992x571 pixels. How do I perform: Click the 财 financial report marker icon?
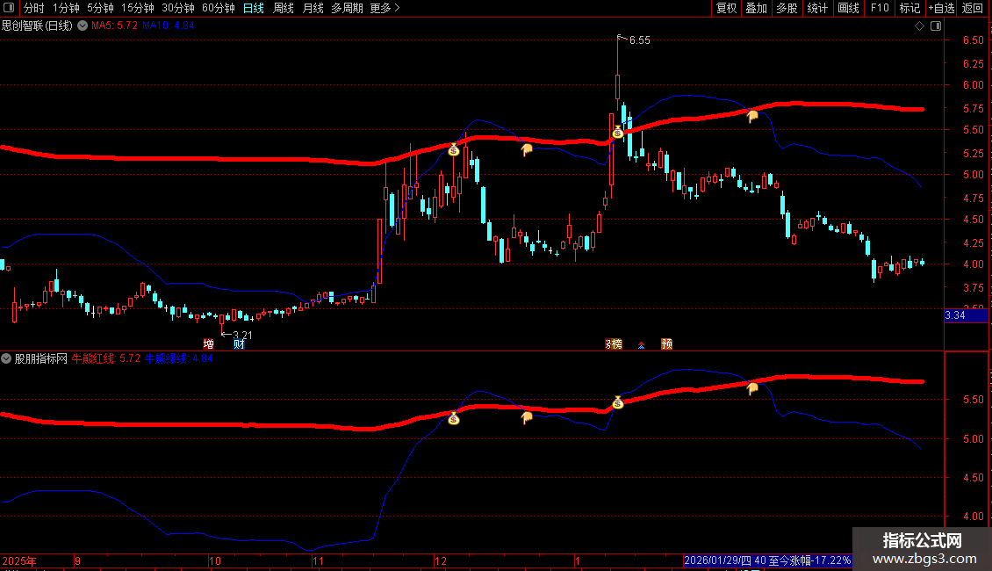coord(239,343)
